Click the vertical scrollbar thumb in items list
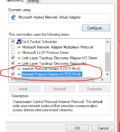The height and width of the screenshot is (132, 120). pos(107,62)
